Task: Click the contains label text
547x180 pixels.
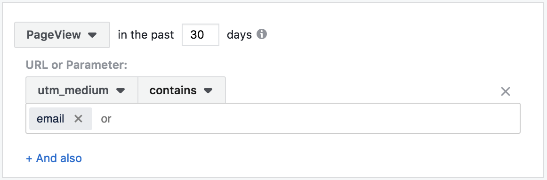Action: [173, 90]
